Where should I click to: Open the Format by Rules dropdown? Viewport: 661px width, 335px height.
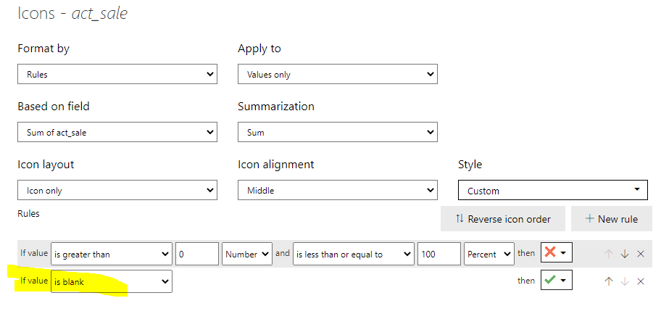[117, 74]
